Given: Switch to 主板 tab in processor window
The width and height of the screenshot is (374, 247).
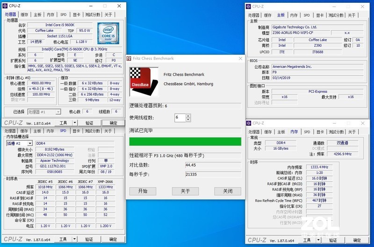Looking at the screenshot, I should pos(37,15).
